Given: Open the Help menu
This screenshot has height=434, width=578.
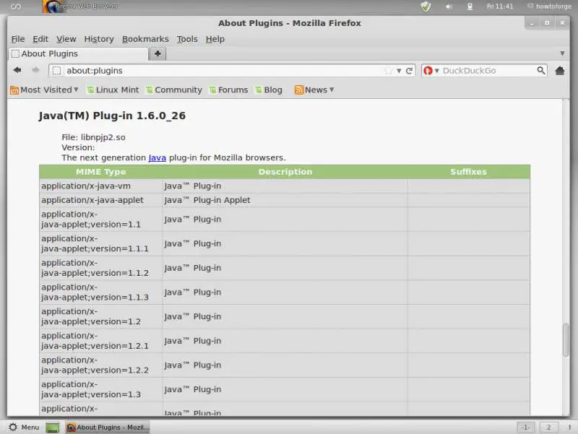Looking at the screenshot, I should coord(215,39).
